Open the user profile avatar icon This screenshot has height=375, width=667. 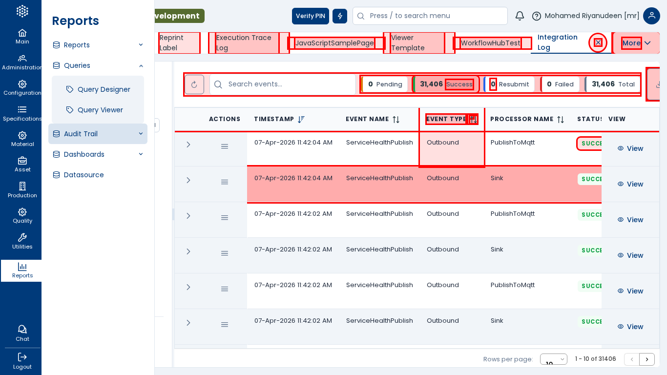[651, 16]
